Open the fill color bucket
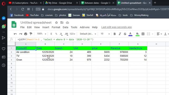The height and width of the screenshot is (95, 169). [137, 34]
